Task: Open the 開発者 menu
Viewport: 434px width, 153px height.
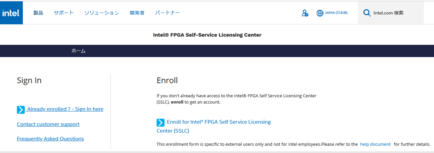Action: 137,13
